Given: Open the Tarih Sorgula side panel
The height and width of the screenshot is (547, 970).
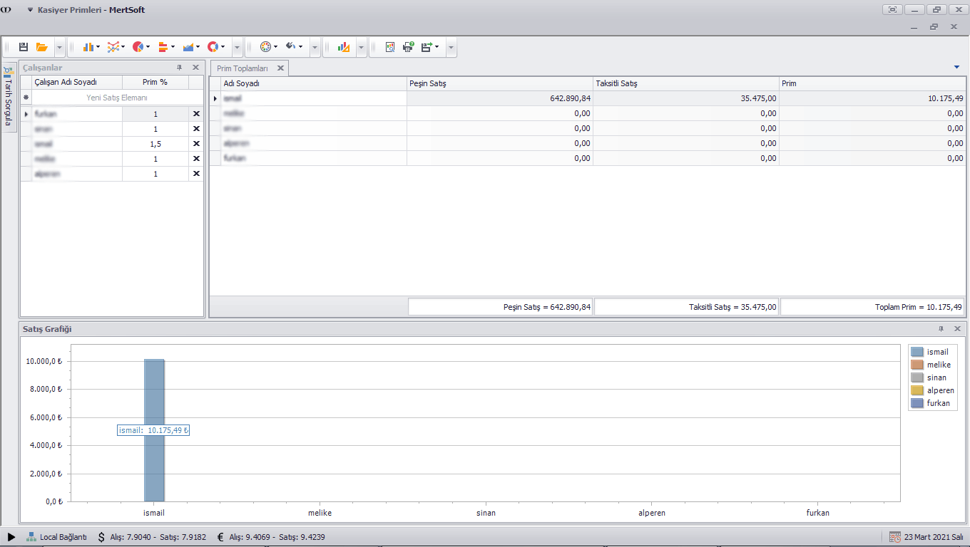Looking at the screenshot, I should click(x=9, y=98).
